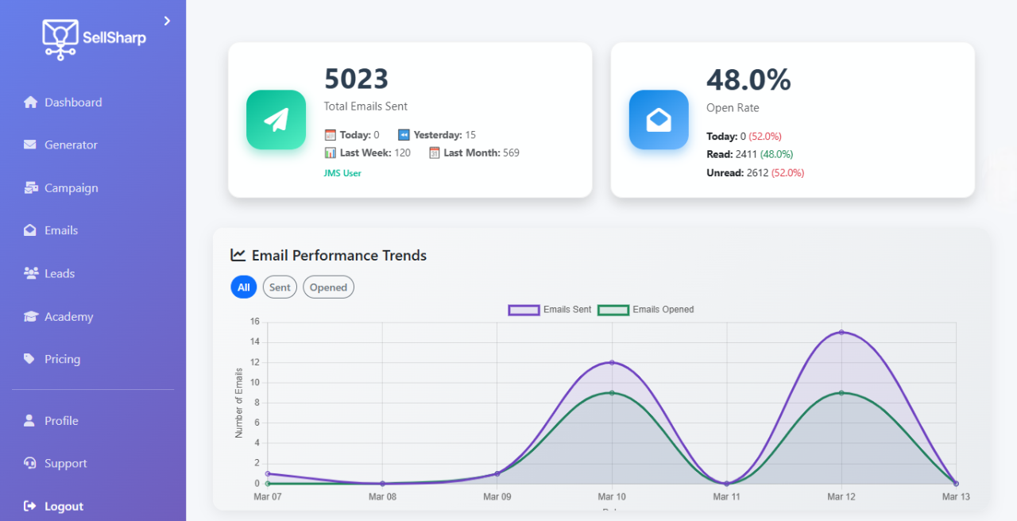Open the Profile page from sidebar
This screenshot has width=1017, height=521.
pyautogui.click(x=60, y=421)
